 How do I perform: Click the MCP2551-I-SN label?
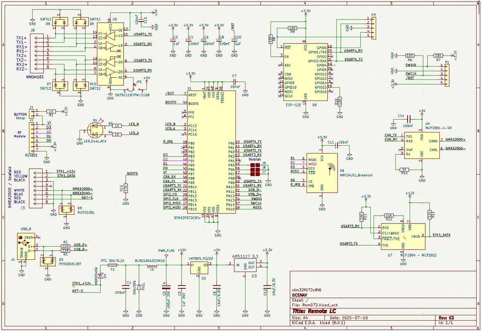[x=438, y=127]
